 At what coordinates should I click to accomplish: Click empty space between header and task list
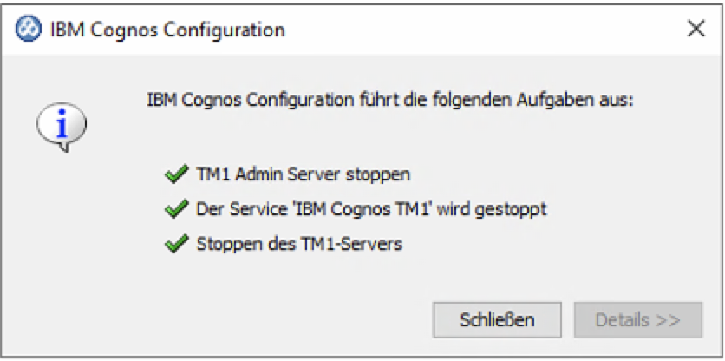pos(390,137)
